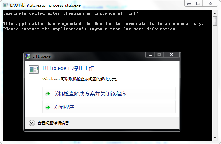The width and height of the screenshot is (221, 144).
Task: Click the DTLib.exe title bar shield icon
Action: click(28, 56)
